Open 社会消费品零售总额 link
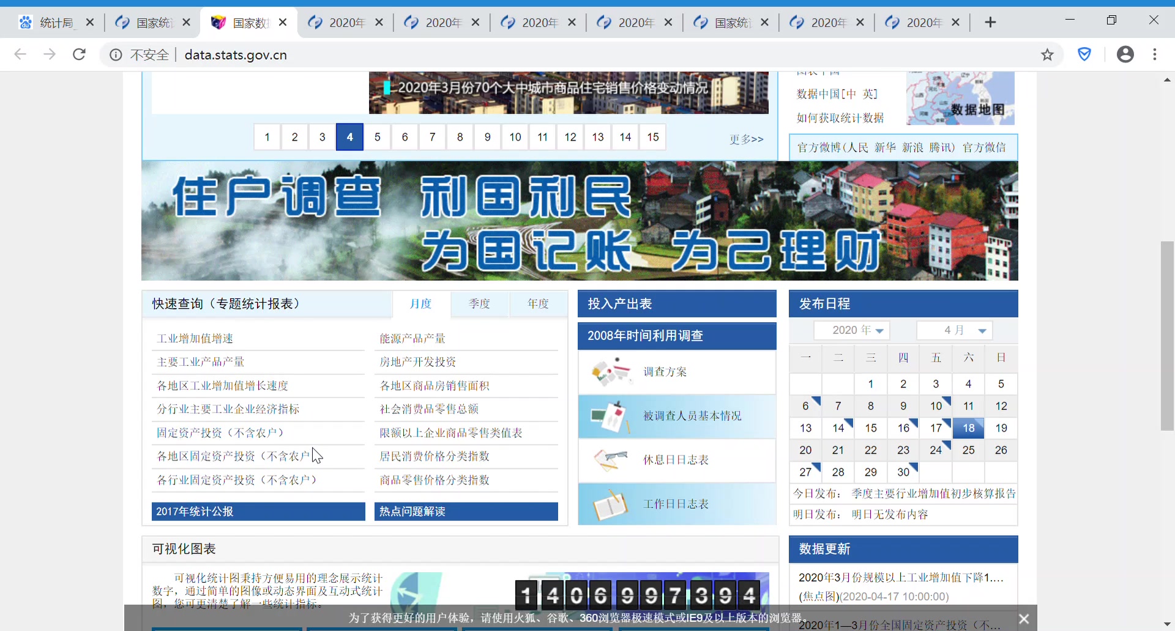This screenshot has width=1175, height=631. pos(429,409)
